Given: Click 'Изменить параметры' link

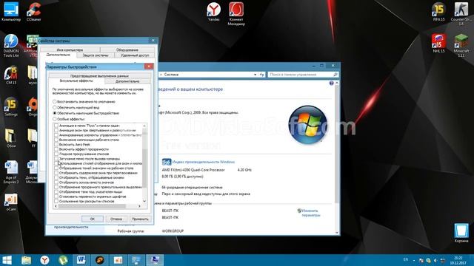Looking at the screenshot, I should point(310,213).
